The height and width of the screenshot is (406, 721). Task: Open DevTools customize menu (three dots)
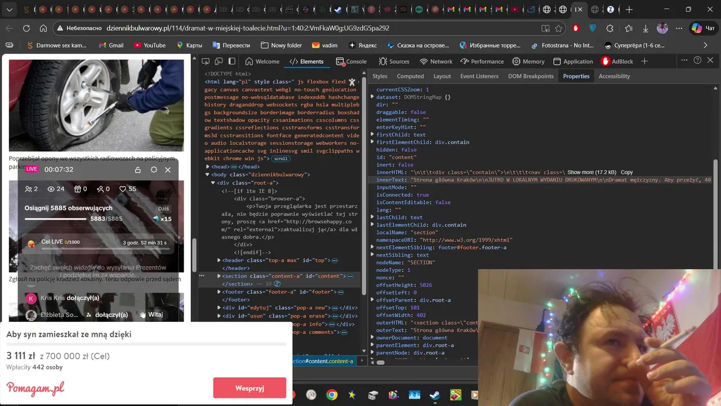point(684,60)
